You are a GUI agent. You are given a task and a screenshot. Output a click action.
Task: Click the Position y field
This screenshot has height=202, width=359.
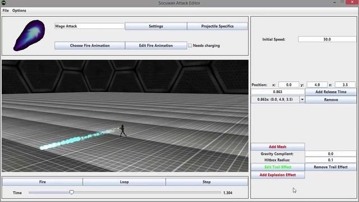coord(317,85)
